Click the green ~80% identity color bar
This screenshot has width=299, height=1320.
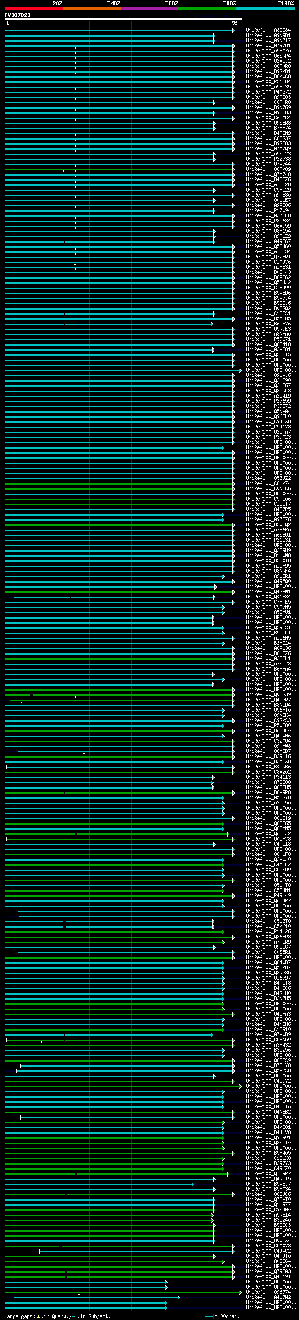(207, 9)
